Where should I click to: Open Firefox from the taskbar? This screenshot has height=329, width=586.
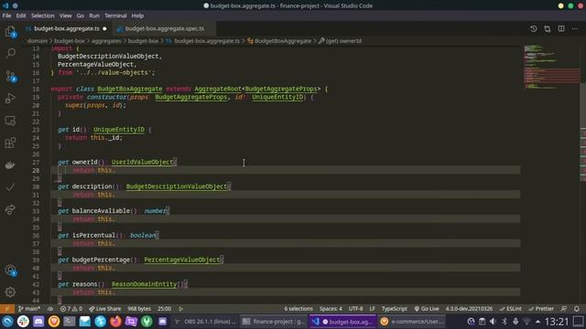tap(116, 322)
